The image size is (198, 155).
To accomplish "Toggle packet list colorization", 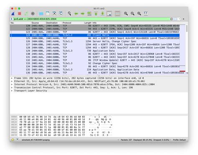I will (x=117, y=13).
